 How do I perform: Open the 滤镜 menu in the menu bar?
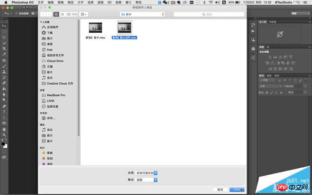101,2
